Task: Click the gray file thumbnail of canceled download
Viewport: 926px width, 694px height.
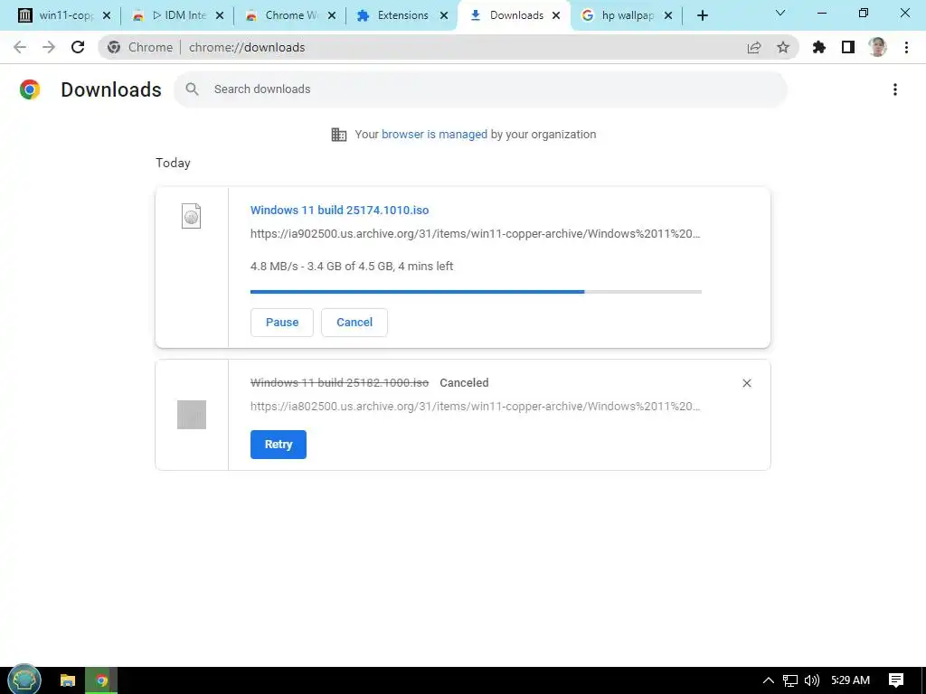Action: 192,415
